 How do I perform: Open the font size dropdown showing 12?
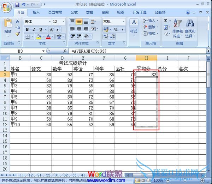coord(64,22)
